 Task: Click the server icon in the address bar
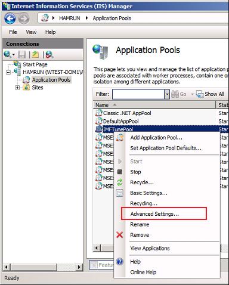(x=45, y=18)
